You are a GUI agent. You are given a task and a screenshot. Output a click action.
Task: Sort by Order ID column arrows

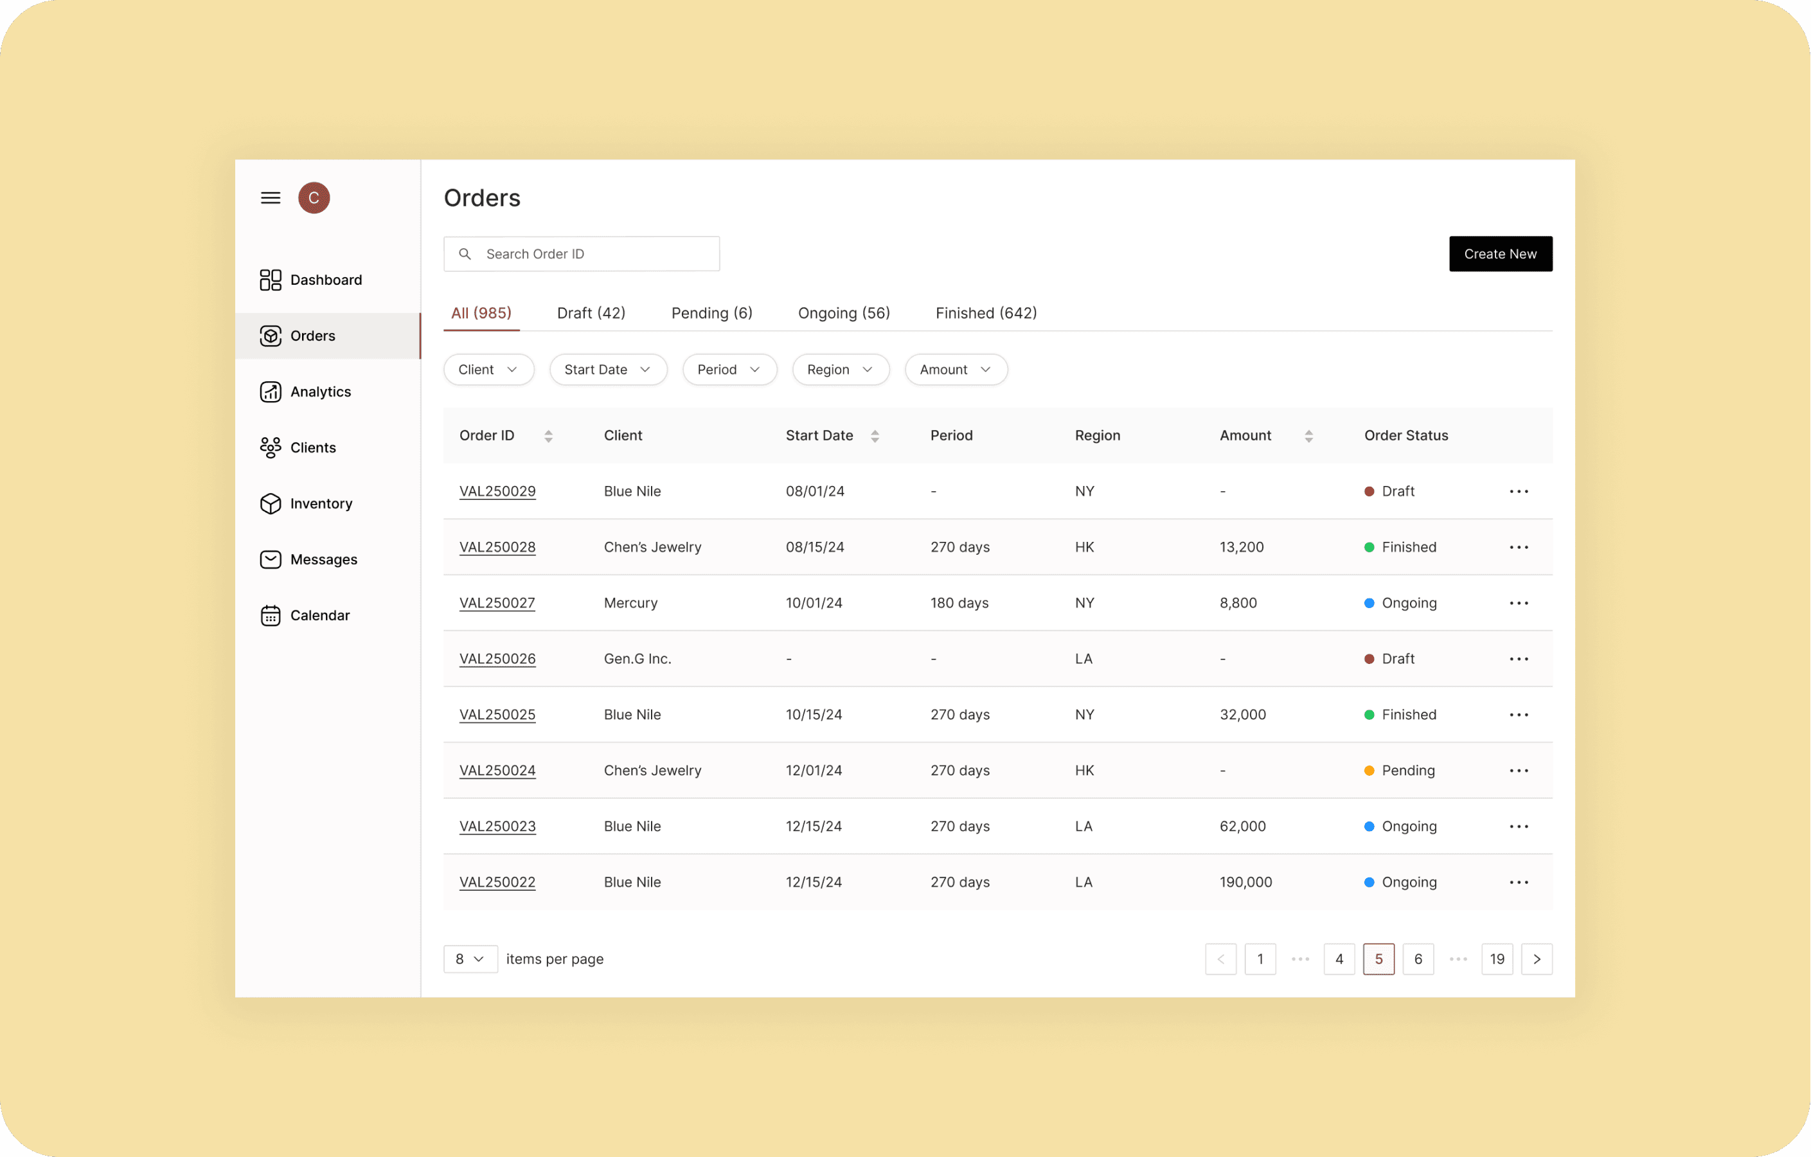point(548,436)
